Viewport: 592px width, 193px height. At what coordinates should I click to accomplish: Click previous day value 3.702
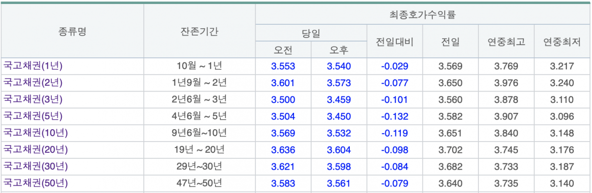[x=450, y=150]
